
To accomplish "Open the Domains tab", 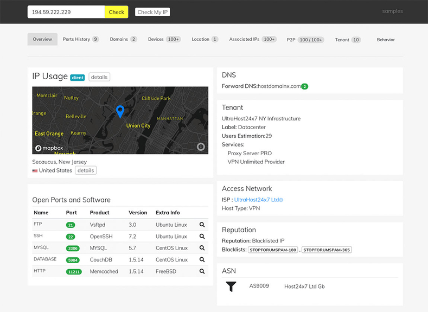I will [123, 39].
